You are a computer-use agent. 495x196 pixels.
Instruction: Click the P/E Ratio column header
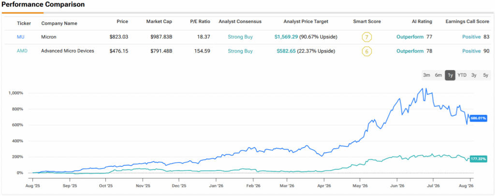tap(200, 22)
